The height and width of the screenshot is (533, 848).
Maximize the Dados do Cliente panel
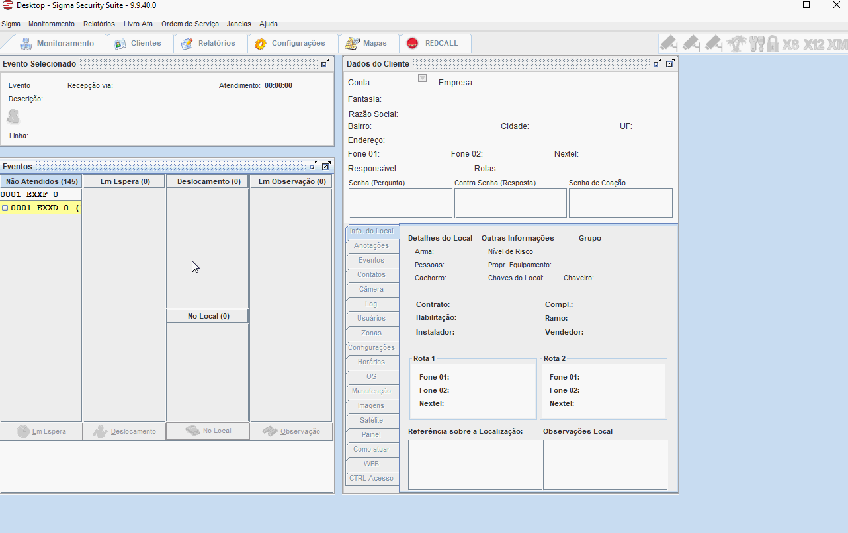(670, 63)
